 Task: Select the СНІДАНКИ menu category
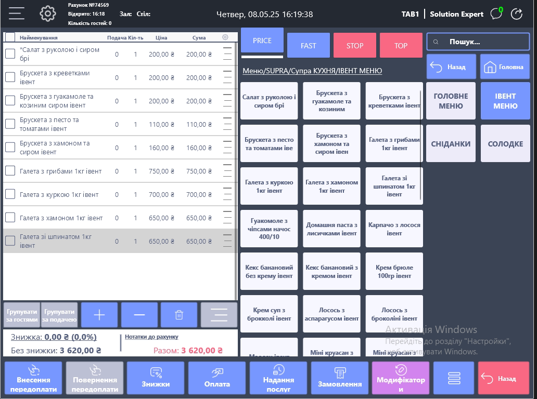point(451,144)
